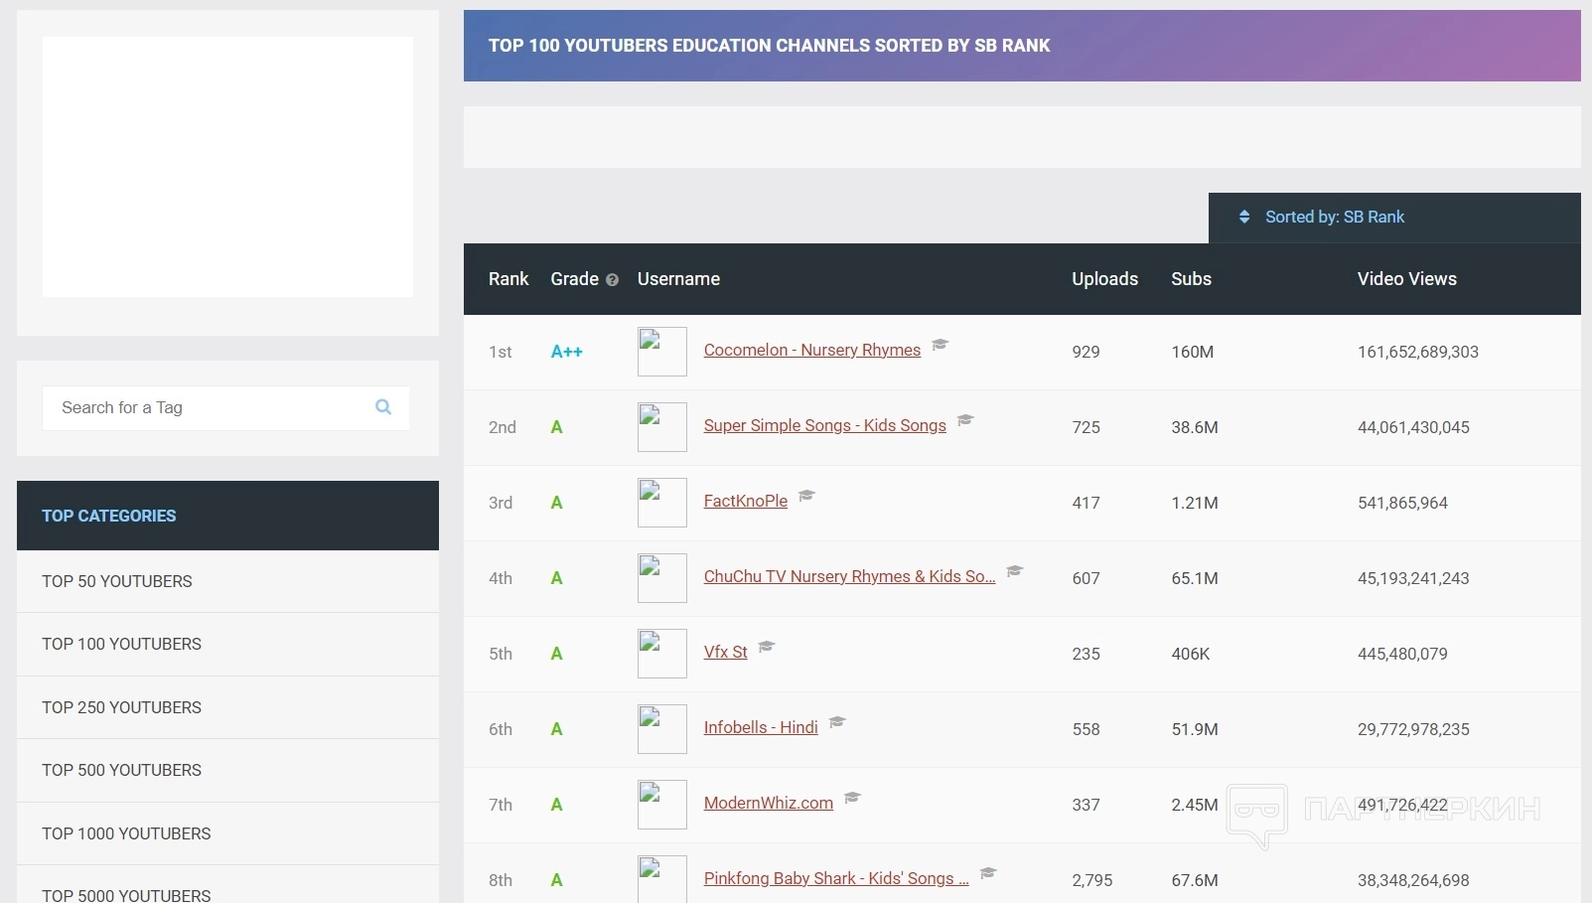
Task: Go to TOP 500 YOUTUBERS list
Action: (x=121, y=770)
